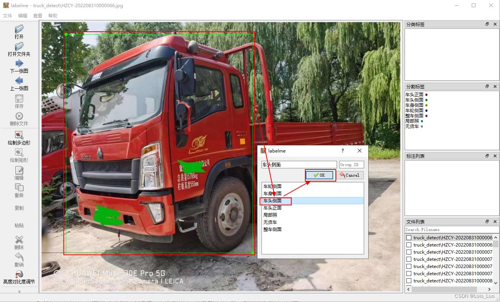Click the Copy (复制) tool
The width and height of the screenshot is (500, 302).
tap(19, 208)
